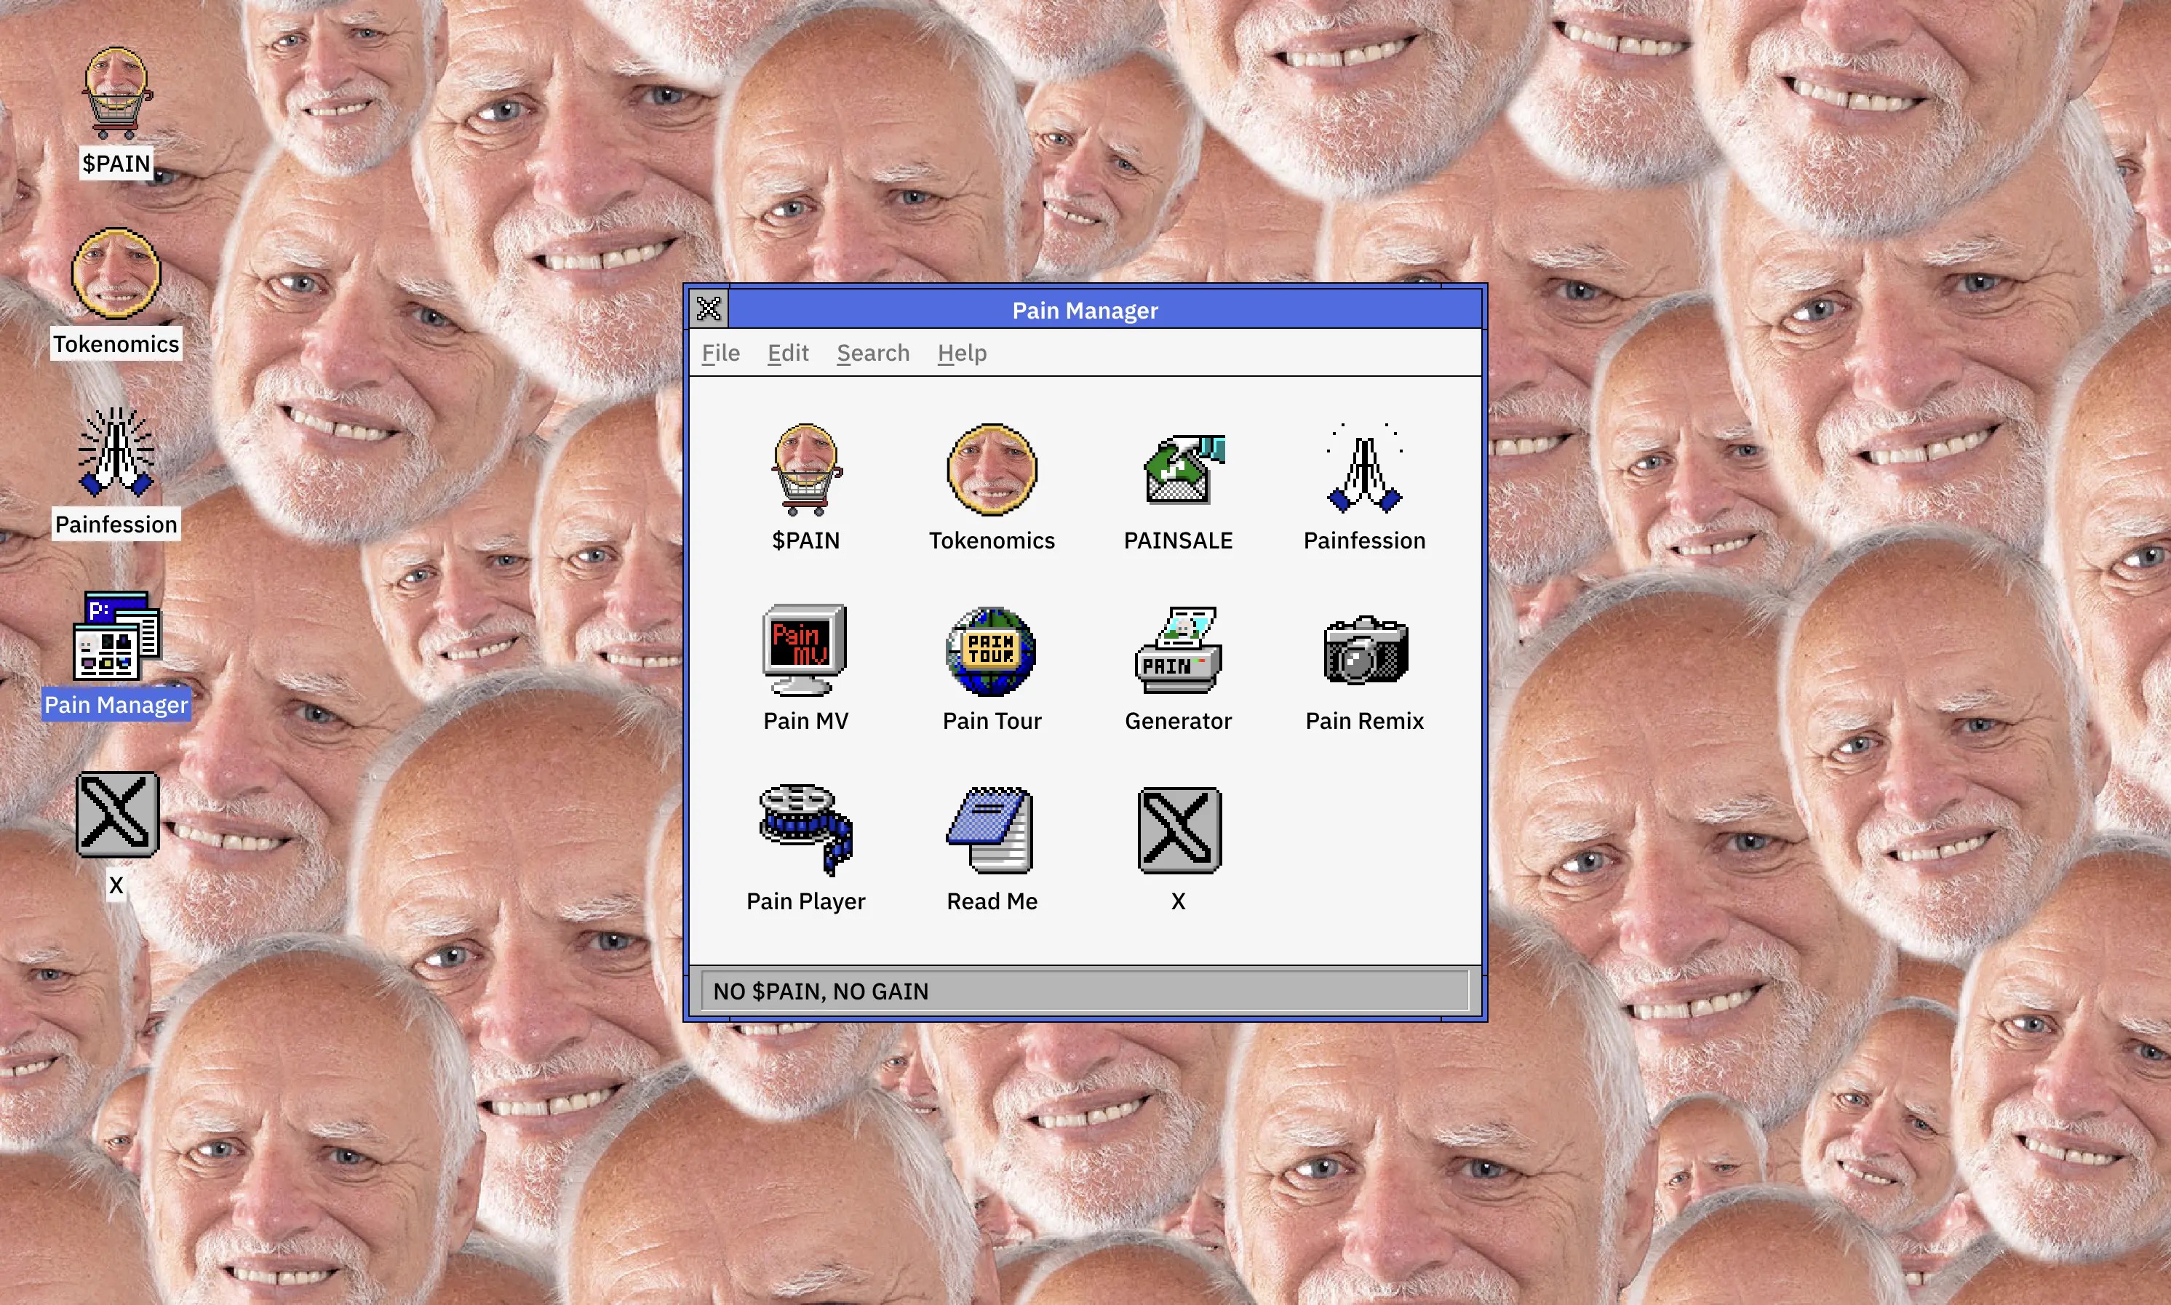Screen dimensions: 2171x1305
Task: Open Painfession praying hands icon in window
Action: pyautogui.click(x=1364, y=471)
